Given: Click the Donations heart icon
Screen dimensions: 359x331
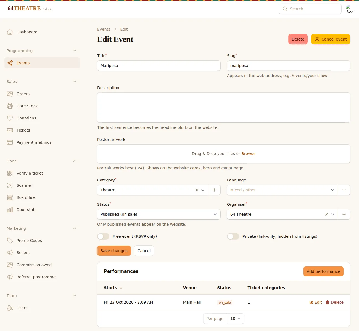Looking at the screenshot, I should [x=10, y=118].
